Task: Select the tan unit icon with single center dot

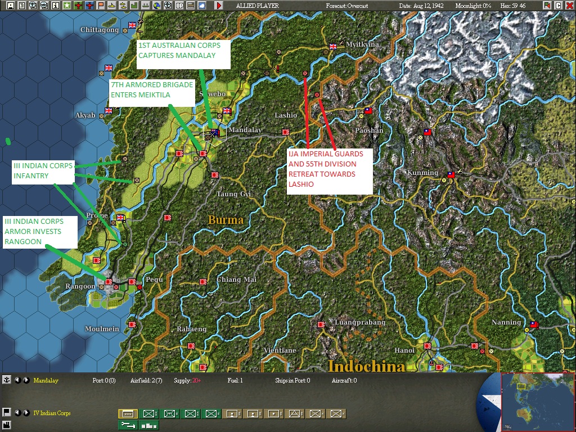Action: [274, 414]
